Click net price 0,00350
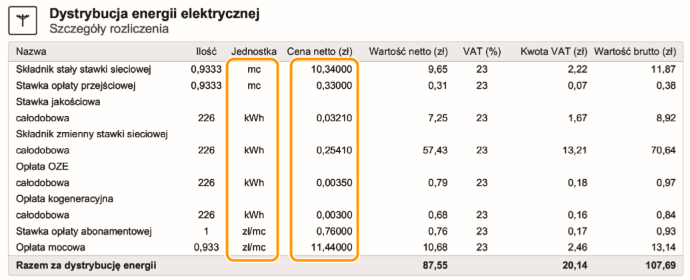 coord(334,183)
